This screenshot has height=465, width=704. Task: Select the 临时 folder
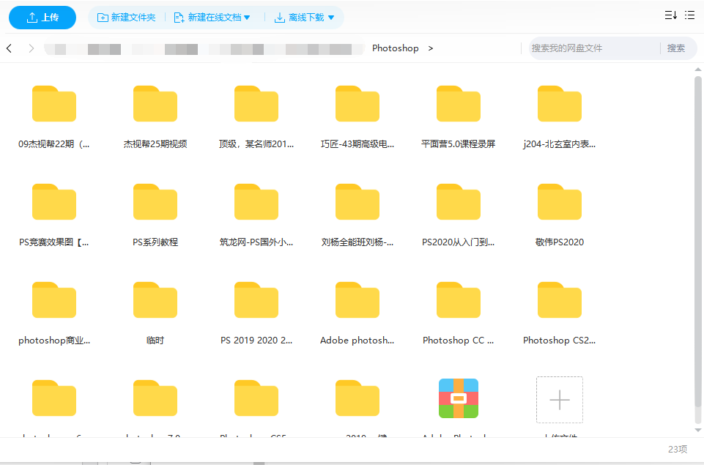(x=155, y=313)
